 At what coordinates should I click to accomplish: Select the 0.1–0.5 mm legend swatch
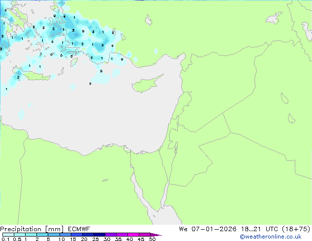(x=8, y=235)
